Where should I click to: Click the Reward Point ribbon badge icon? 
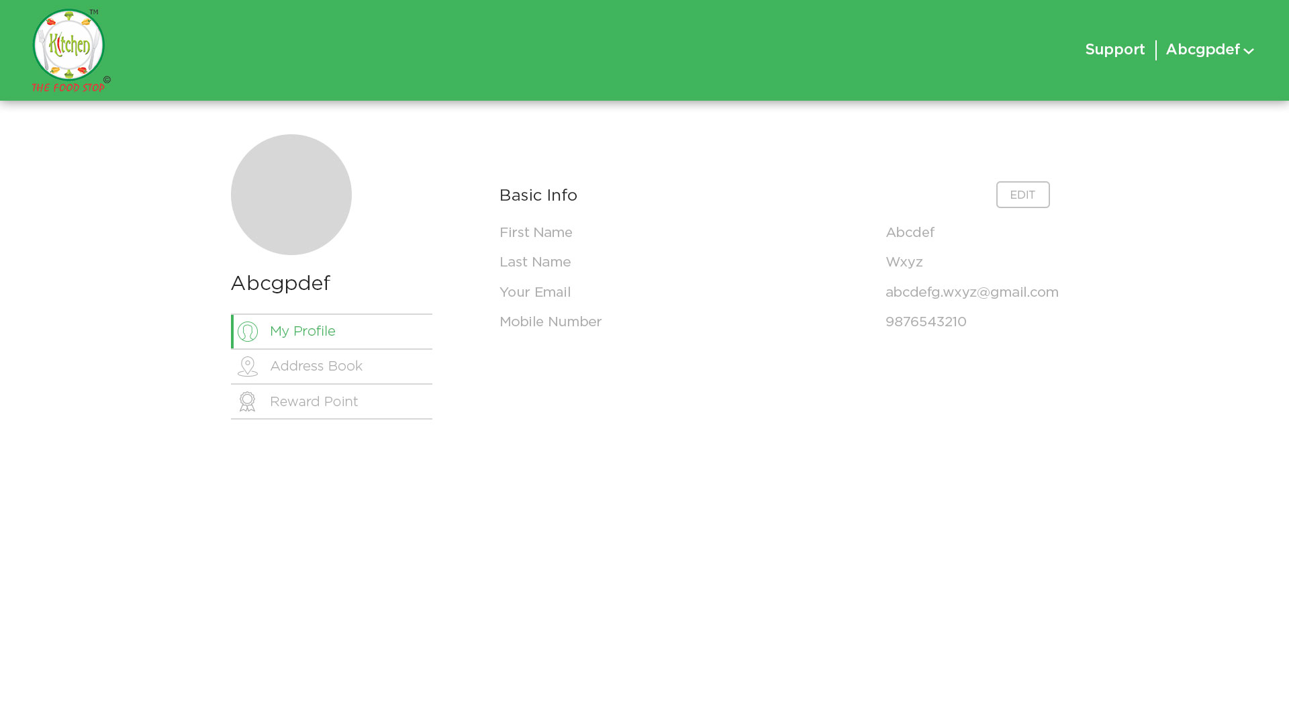[248, 401]
